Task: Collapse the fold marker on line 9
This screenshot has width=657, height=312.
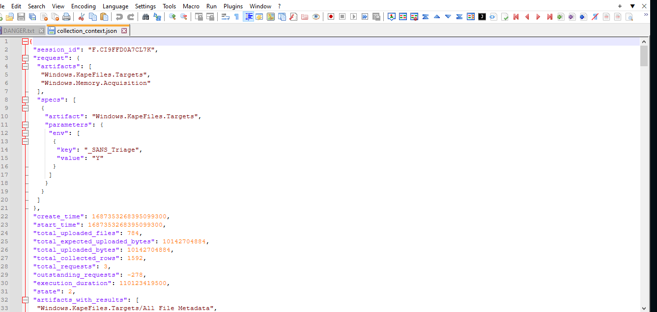Action: 25,108
